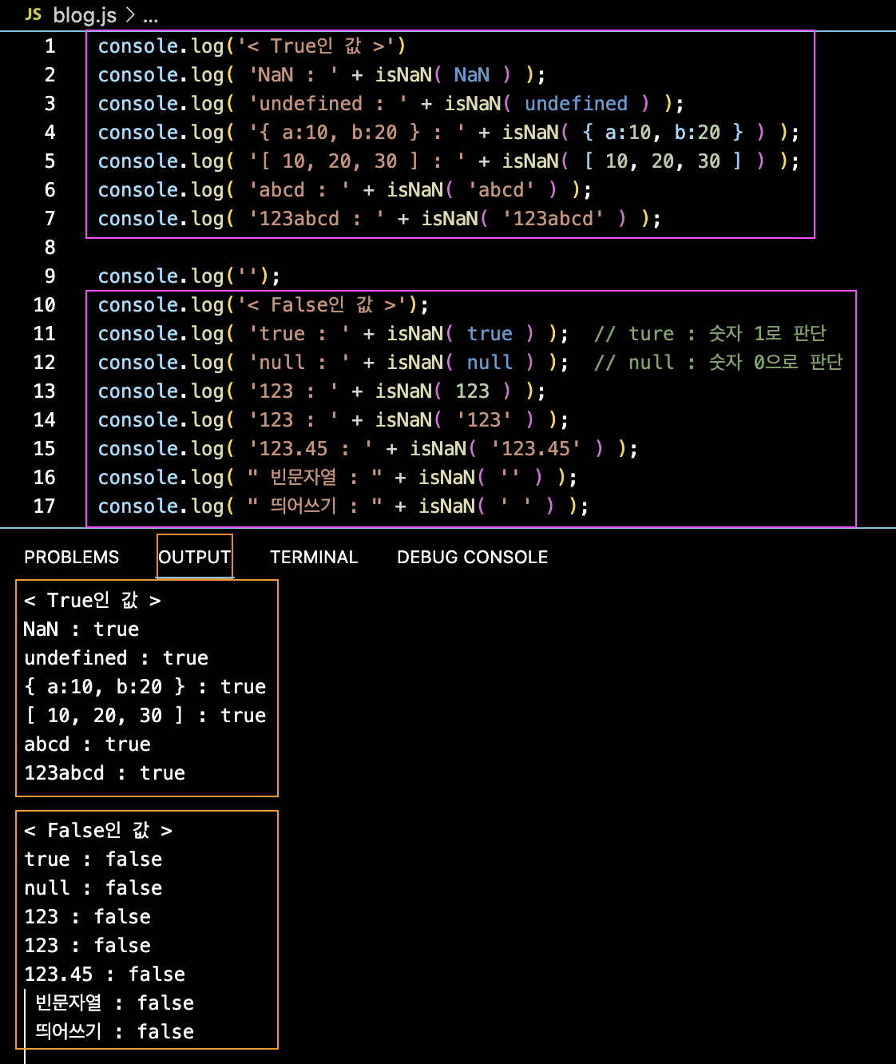
Task: Click " 띄어쓰기 : " string on line 17
Action: 315,506
